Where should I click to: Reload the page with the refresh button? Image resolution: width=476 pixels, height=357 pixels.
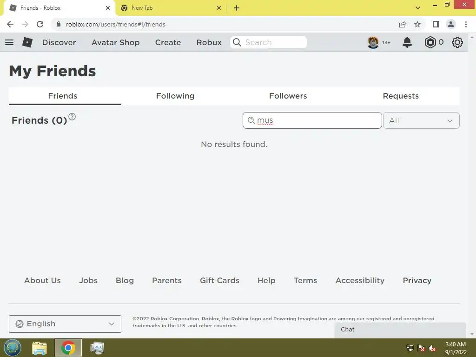click(x=40, y=24)
